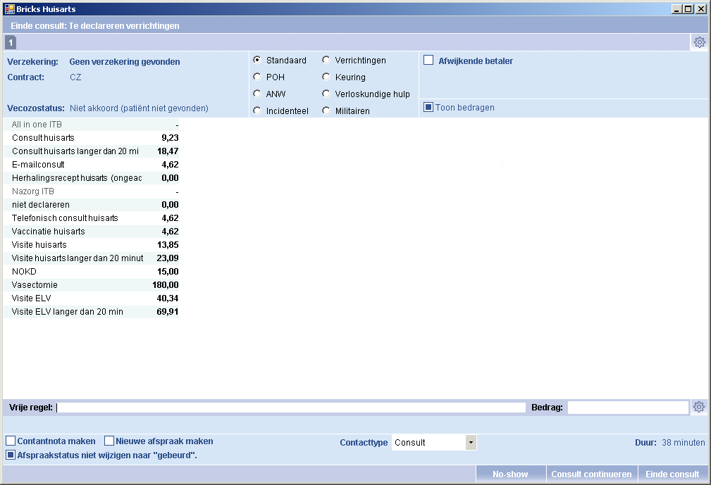Select the Herhalingsrecept huisarts row
711x485 pixels.
click(91, 178)
